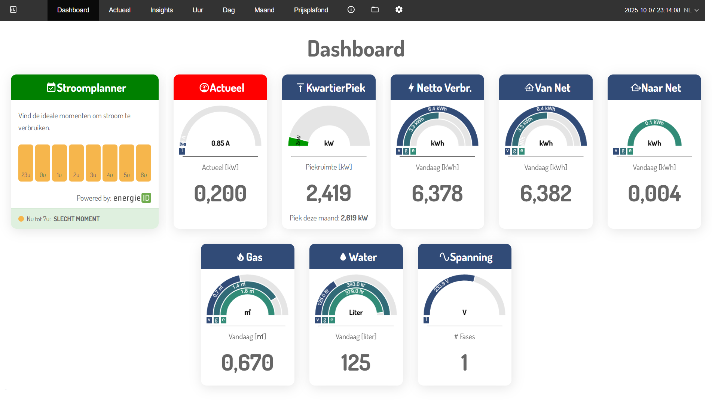
Task: Click the lightning bolt icon in Netto Verbr. header
Action: pos(411,88)
